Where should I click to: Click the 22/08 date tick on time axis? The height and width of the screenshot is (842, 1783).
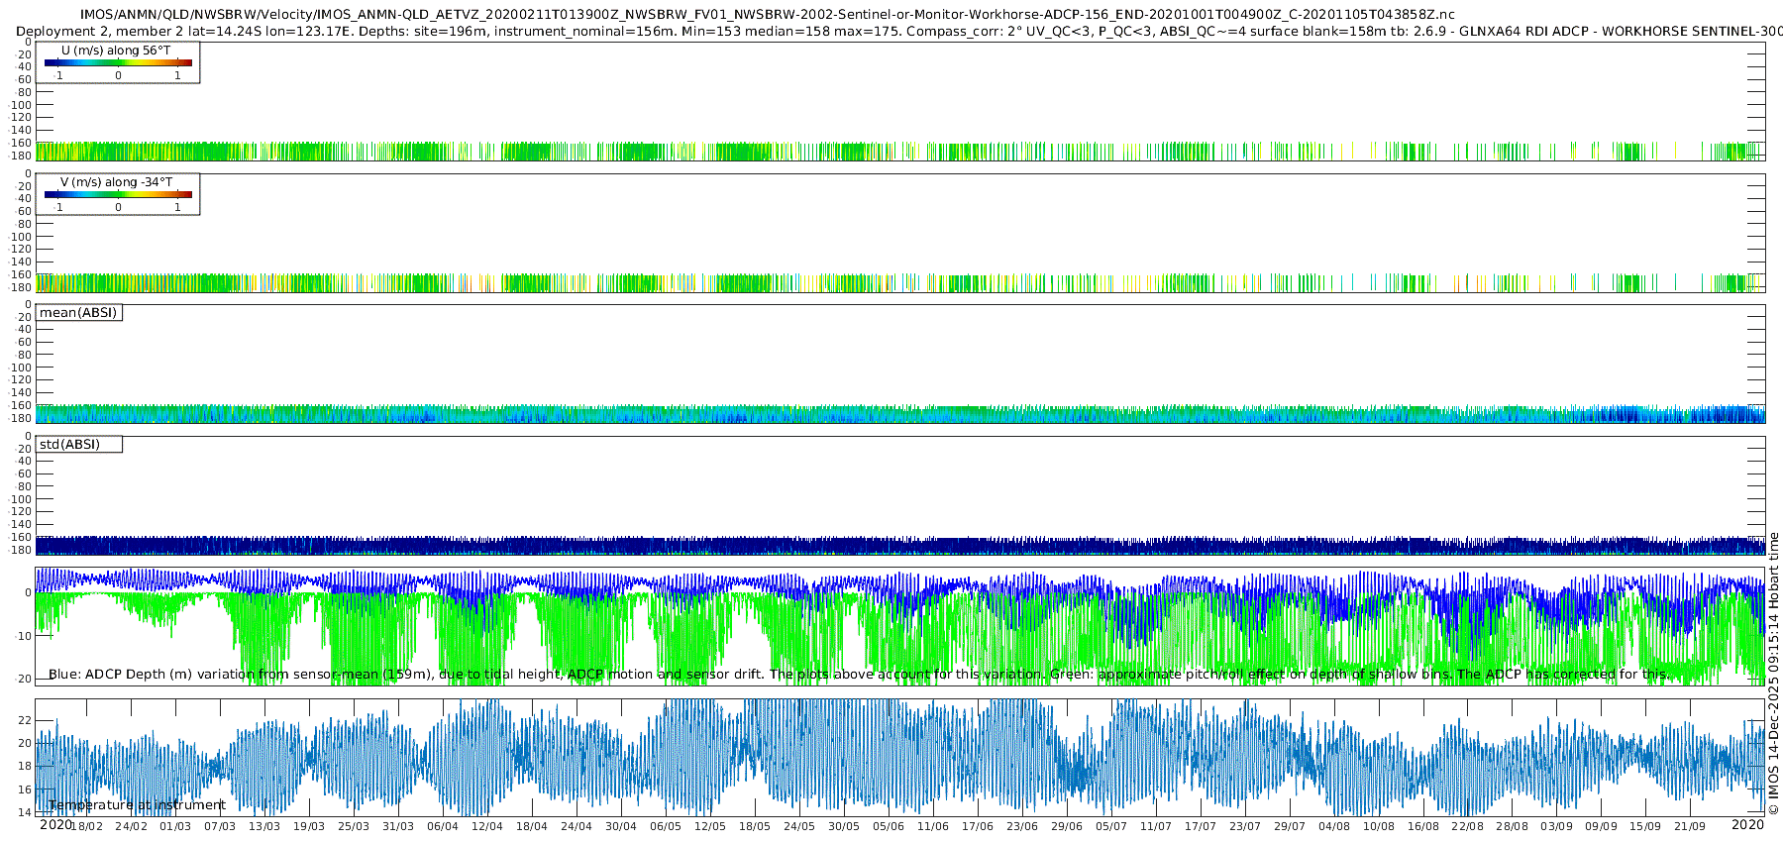(1467, 826)
